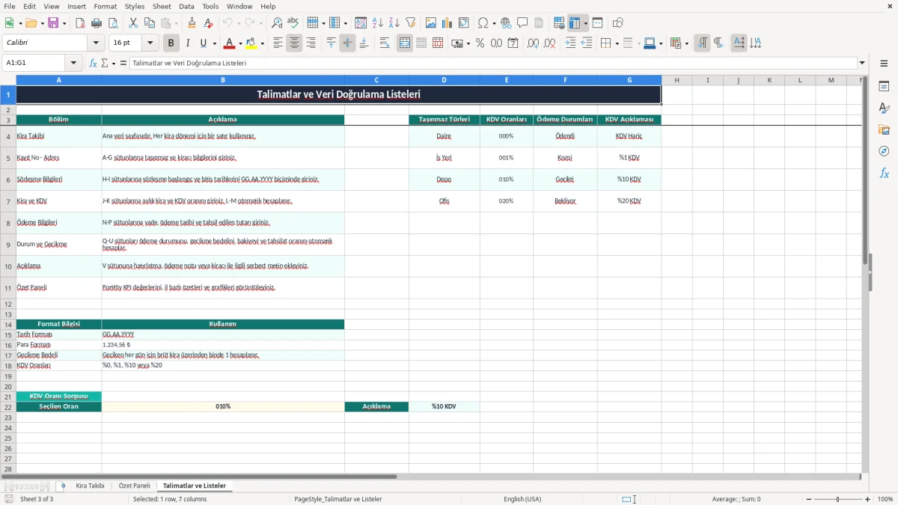Toggle Wrap Text

[385, 43]
